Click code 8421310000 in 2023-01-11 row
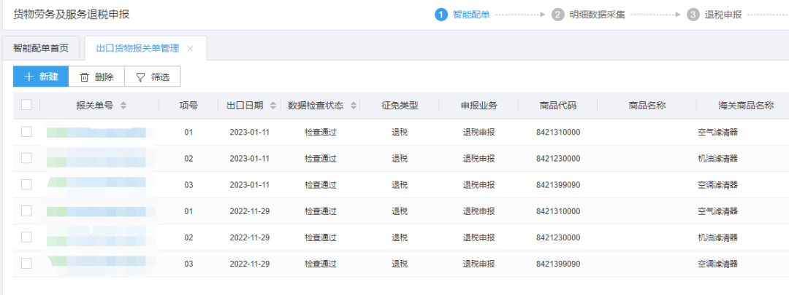The width and height of the screenshot is (789, 295). point(558,133)
